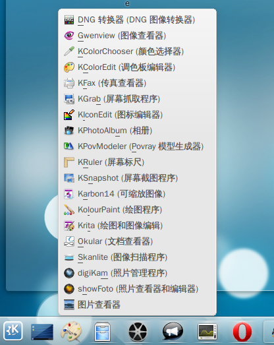Open KolourPaint drawing program
This screenshot has width=274, height=345.
138,210
